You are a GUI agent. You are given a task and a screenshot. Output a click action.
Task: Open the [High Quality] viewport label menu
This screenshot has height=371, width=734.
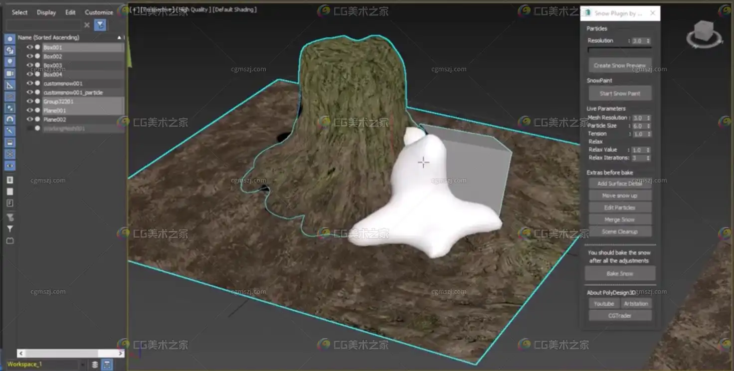click(x=193, y=9)
